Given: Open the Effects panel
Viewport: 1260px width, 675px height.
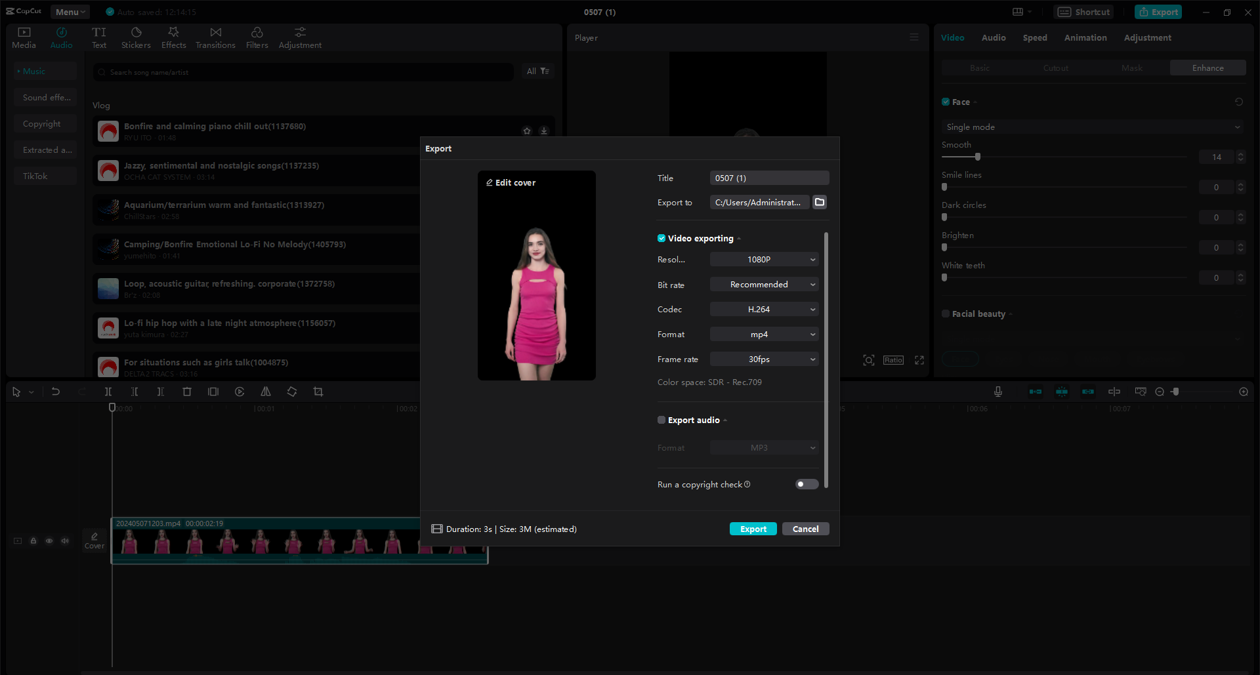Looking at the screenshot, I should (173, 37).
